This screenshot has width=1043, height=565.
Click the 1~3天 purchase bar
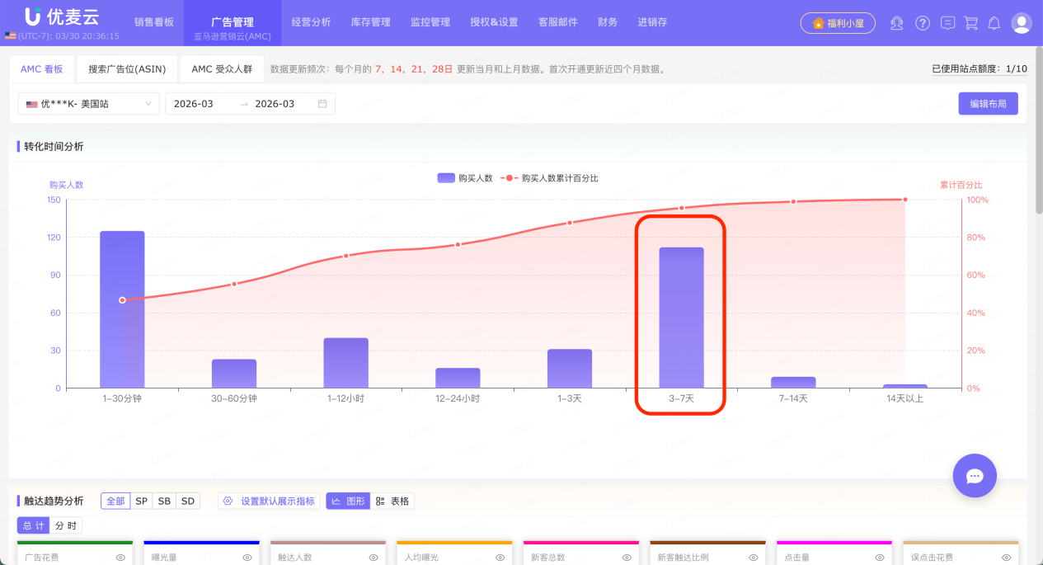(570, 369)
